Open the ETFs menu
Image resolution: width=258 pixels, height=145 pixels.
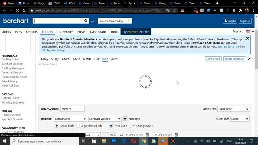pyautogui.click(x=19, y=32)
